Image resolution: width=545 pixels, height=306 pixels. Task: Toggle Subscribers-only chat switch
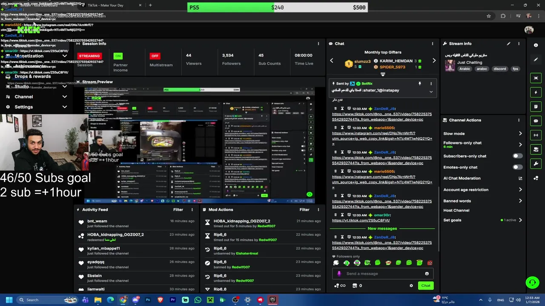[x=517, y=156]
